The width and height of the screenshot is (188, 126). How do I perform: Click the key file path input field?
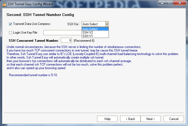tap(63, 33)
